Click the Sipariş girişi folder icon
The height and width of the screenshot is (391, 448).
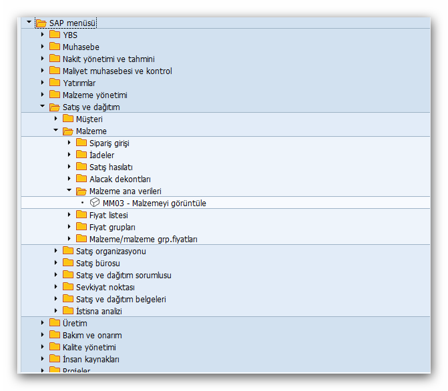click(81, 143)
